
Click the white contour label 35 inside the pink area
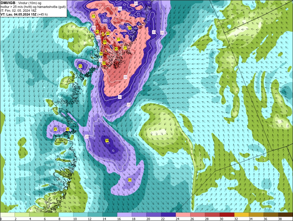point(125,77)
